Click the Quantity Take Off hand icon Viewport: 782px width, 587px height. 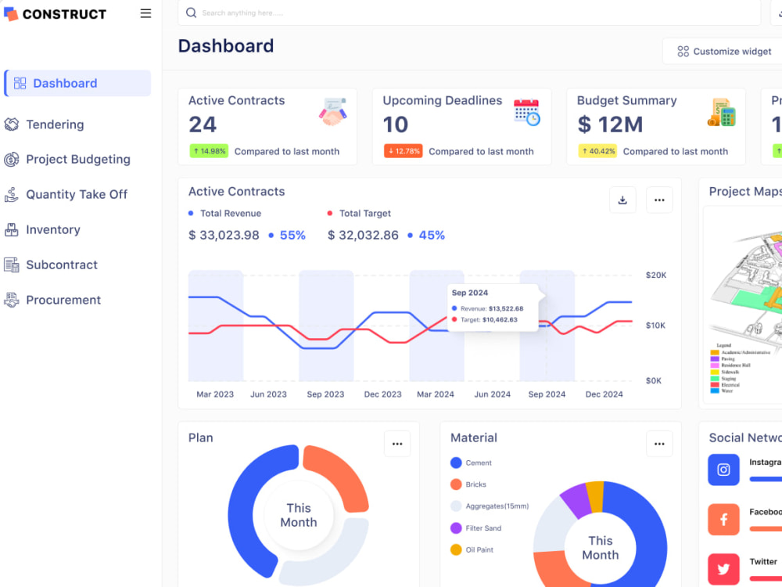(12, 194)
